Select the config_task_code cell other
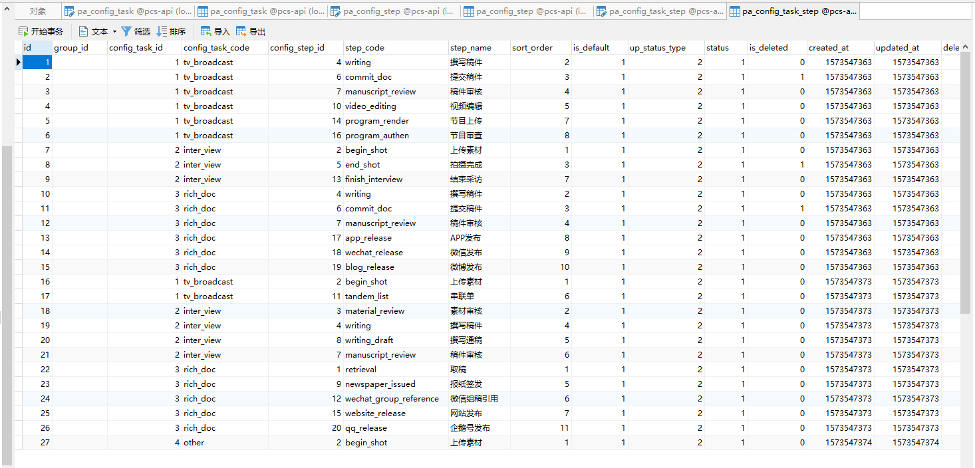Image resolution: width=975 pixels, height=468 pixels. pyautogui.click(x=225, y=443)
